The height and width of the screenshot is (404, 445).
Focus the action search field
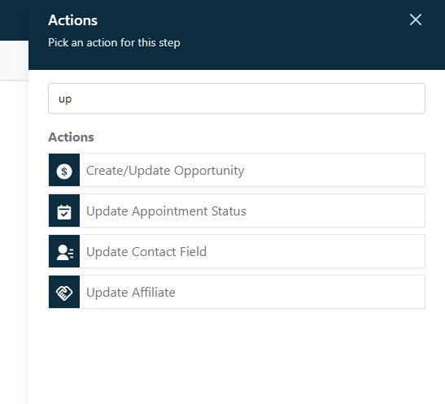pyautogui.click(x=237, y=98)
